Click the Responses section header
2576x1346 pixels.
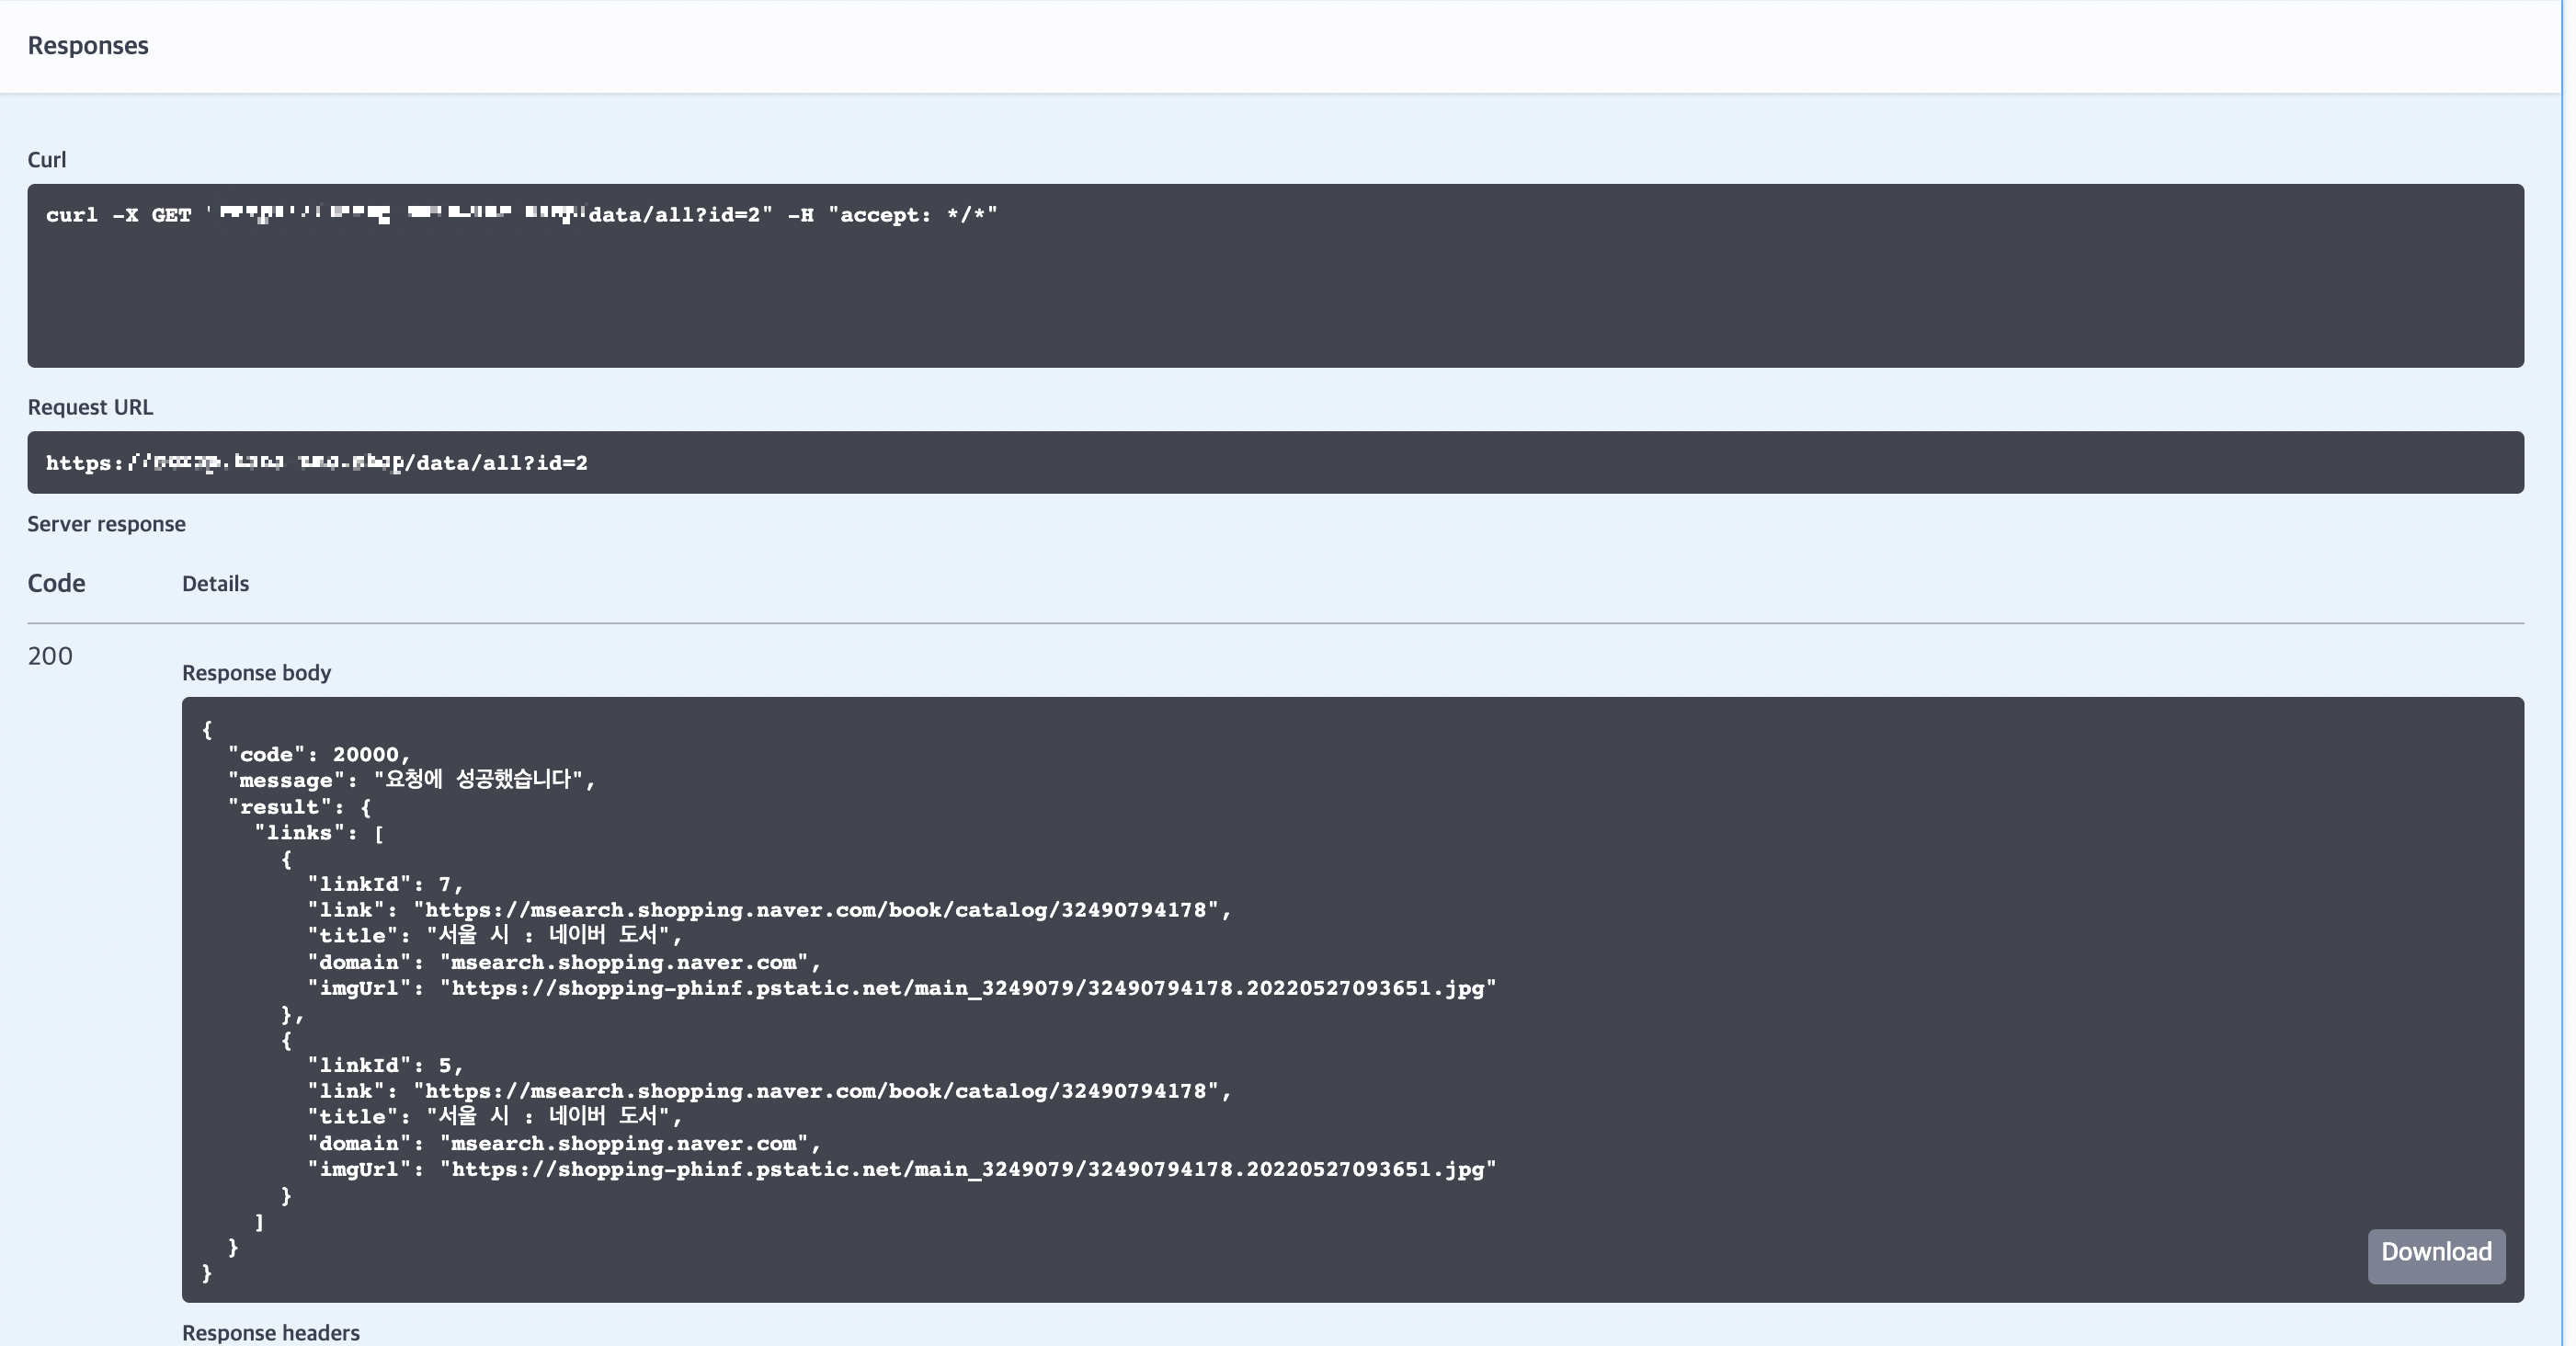tap(88, 46)
